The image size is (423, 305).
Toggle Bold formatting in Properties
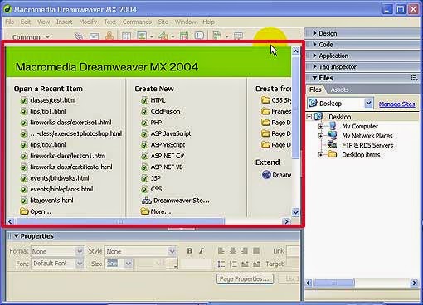pos(190,251)
